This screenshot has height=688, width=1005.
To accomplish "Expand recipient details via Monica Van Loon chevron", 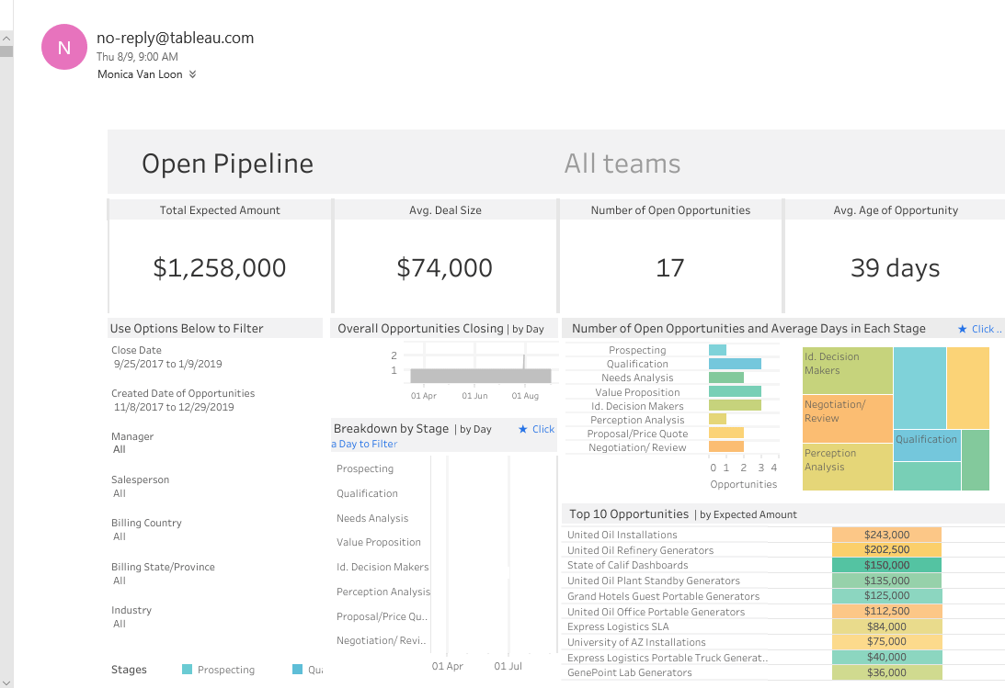I will (192, 74).
